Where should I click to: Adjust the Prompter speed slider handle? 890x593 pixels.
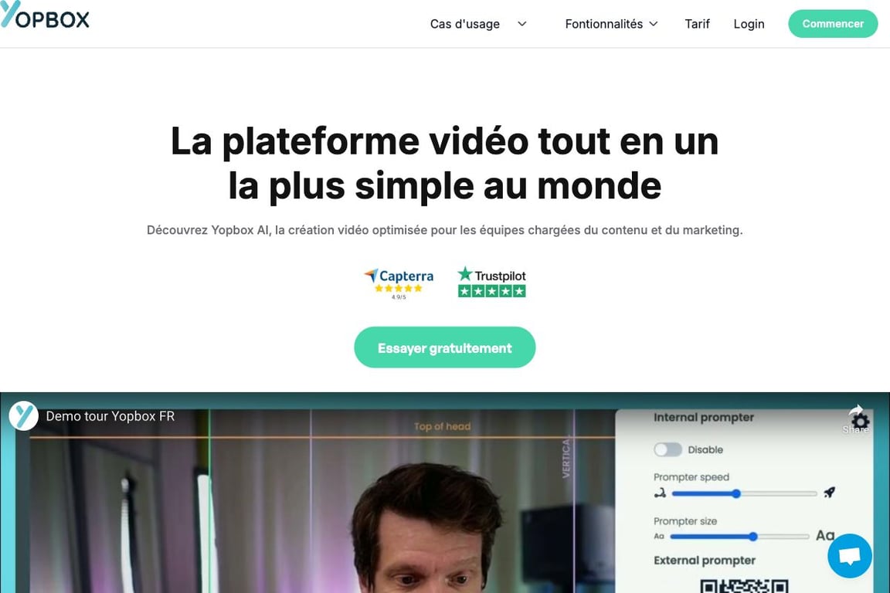click(736, 493)
